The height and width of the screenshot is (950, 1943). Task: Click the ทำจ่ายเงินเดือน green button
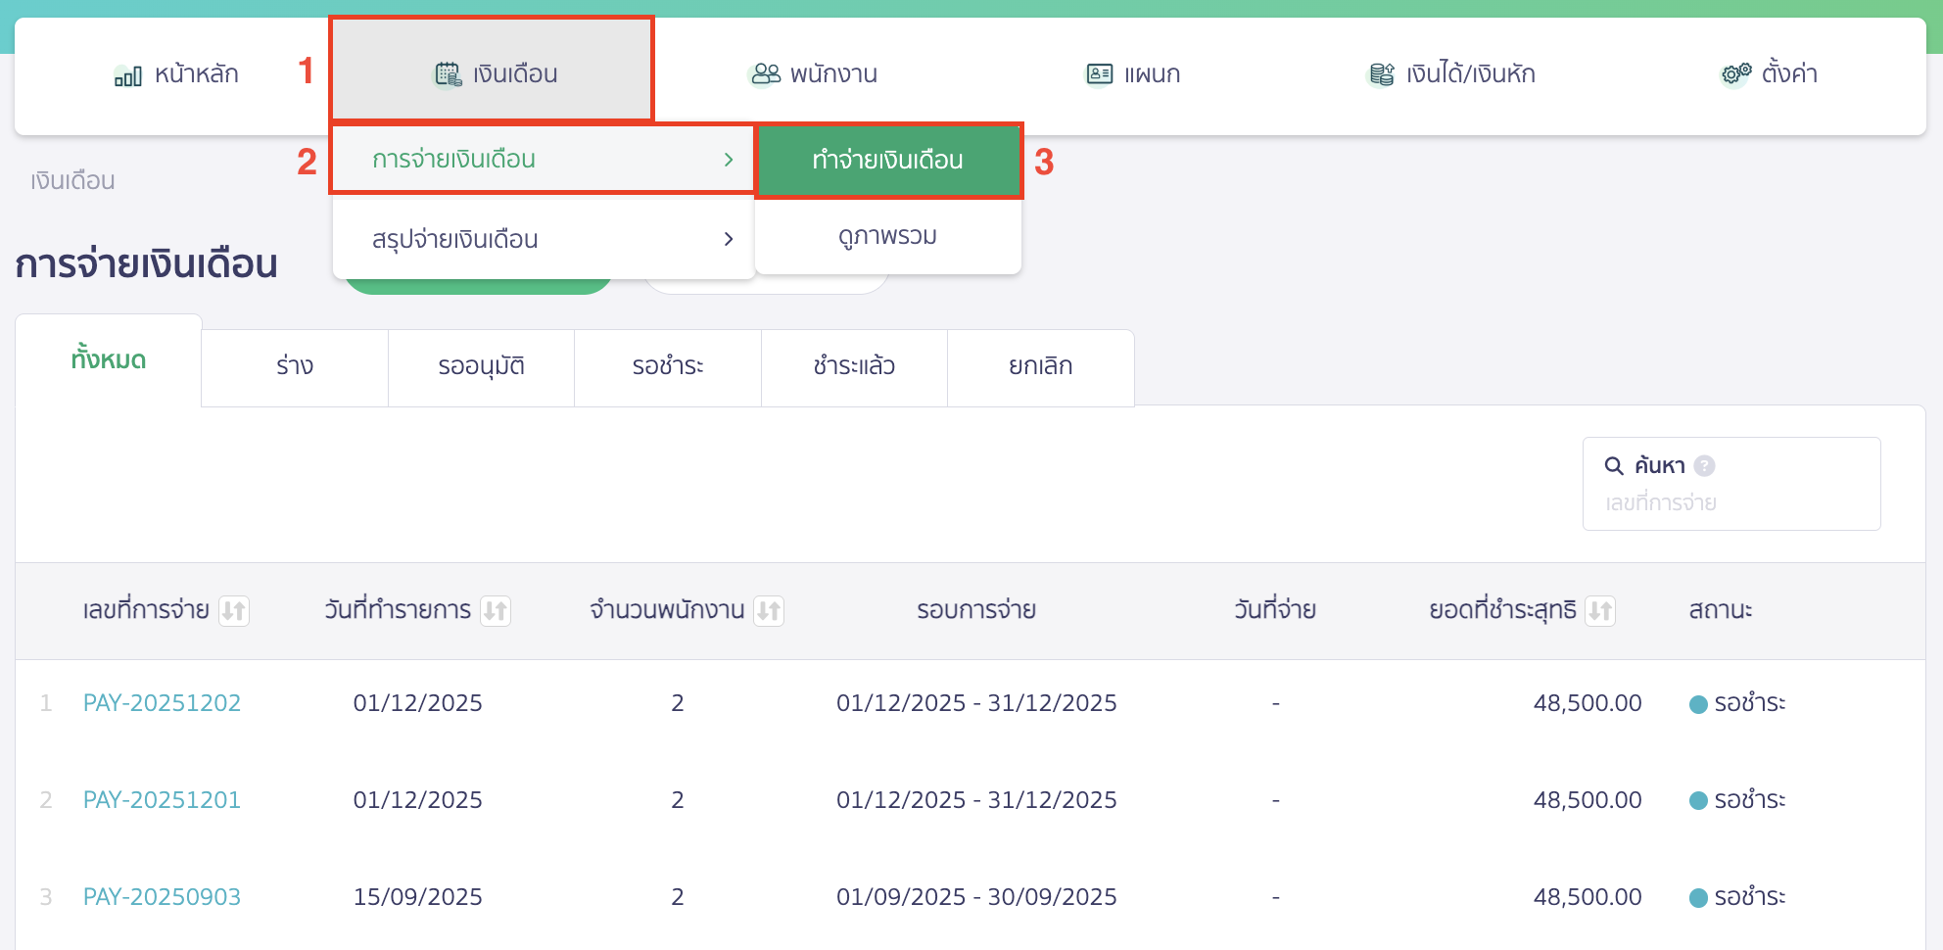point(887,160)
